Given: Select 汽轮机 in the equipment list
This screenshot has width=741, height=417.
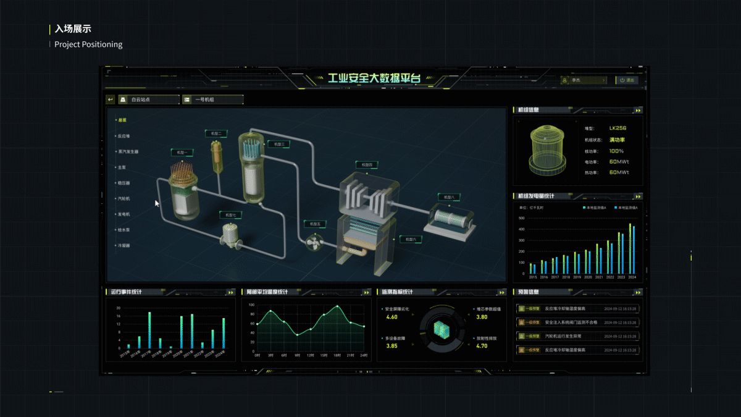Looking at the screenshot, I should (x=124, y=198).
